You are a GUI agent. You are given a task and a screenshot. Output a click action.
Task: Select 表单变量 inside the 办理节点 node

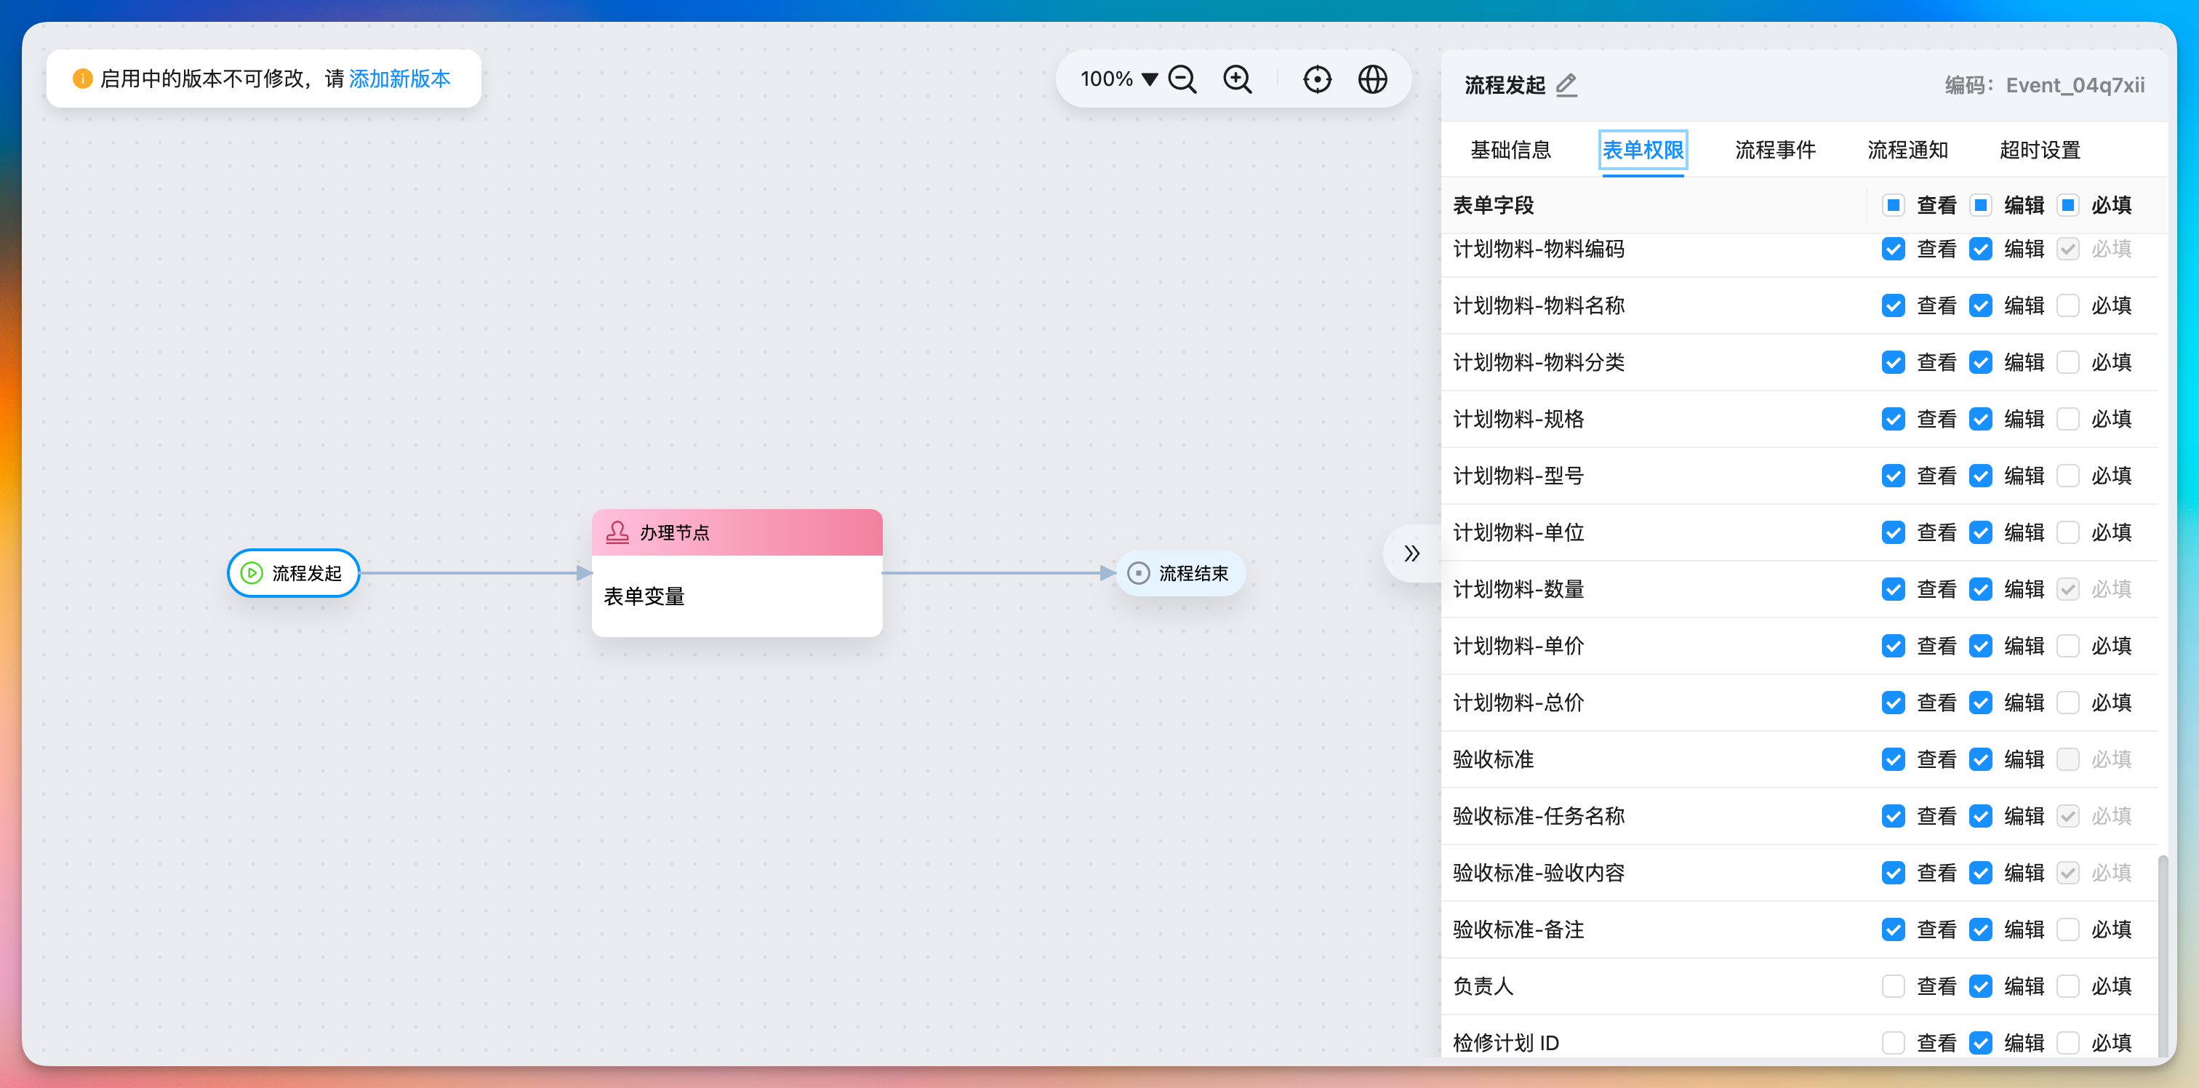pos(644,596)
